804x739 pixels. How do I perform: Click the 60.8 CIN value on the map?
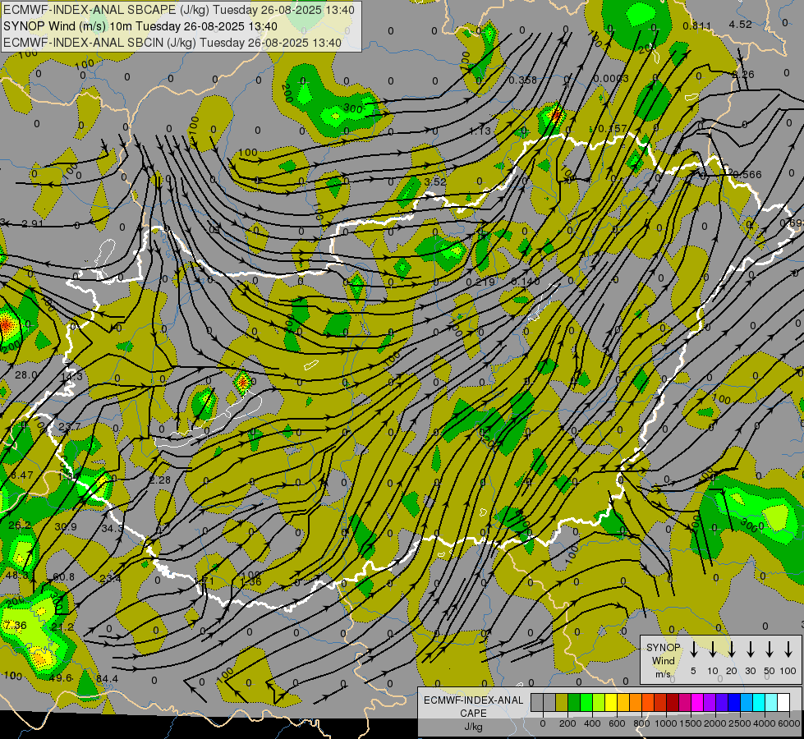click(63, 577)
